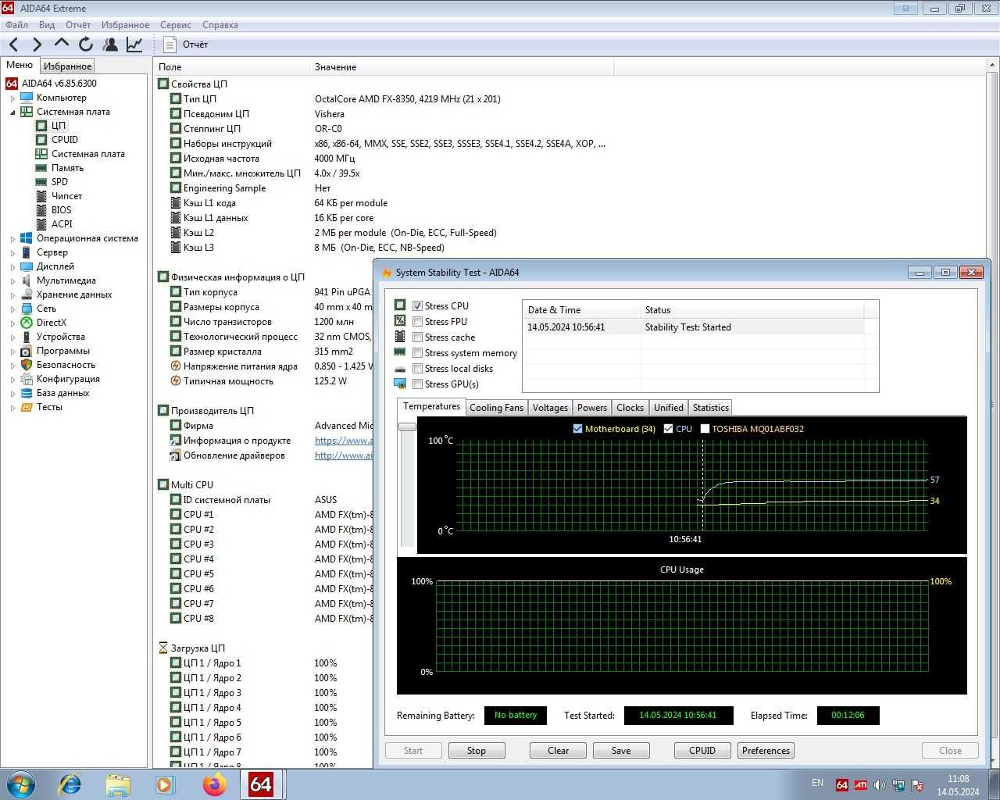Switch to the Избранное tab

point(67,66)
